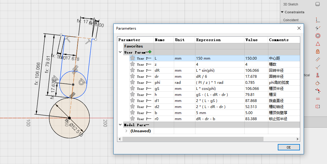327x164 pixels.
Task: Select the 'gS - ( L - dR - dr )' expression
Action: tap(220, 94)
